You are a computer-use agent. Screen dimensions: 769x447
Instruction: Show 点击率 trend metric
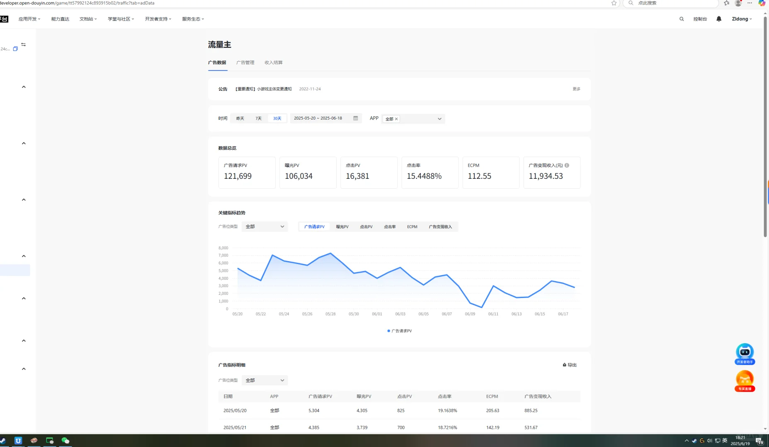tap(390, 227)
